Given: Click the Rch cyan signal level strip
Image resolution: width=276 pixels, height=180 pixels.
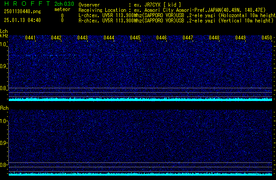Looking at the screenshot, I should click(140, 174).
